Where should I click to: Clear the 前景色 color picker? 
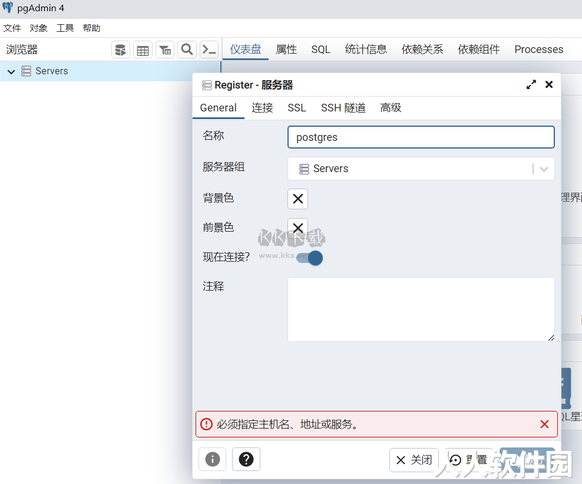pyautogui.click(x=297, y=228)
